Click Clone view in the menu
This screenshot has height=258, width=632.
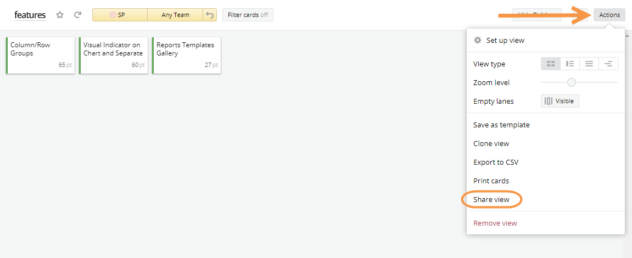(x=491, y=144)
